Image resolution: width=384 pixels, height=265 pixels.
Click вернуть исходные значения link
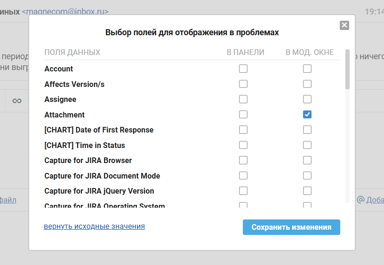coord(94,226)
